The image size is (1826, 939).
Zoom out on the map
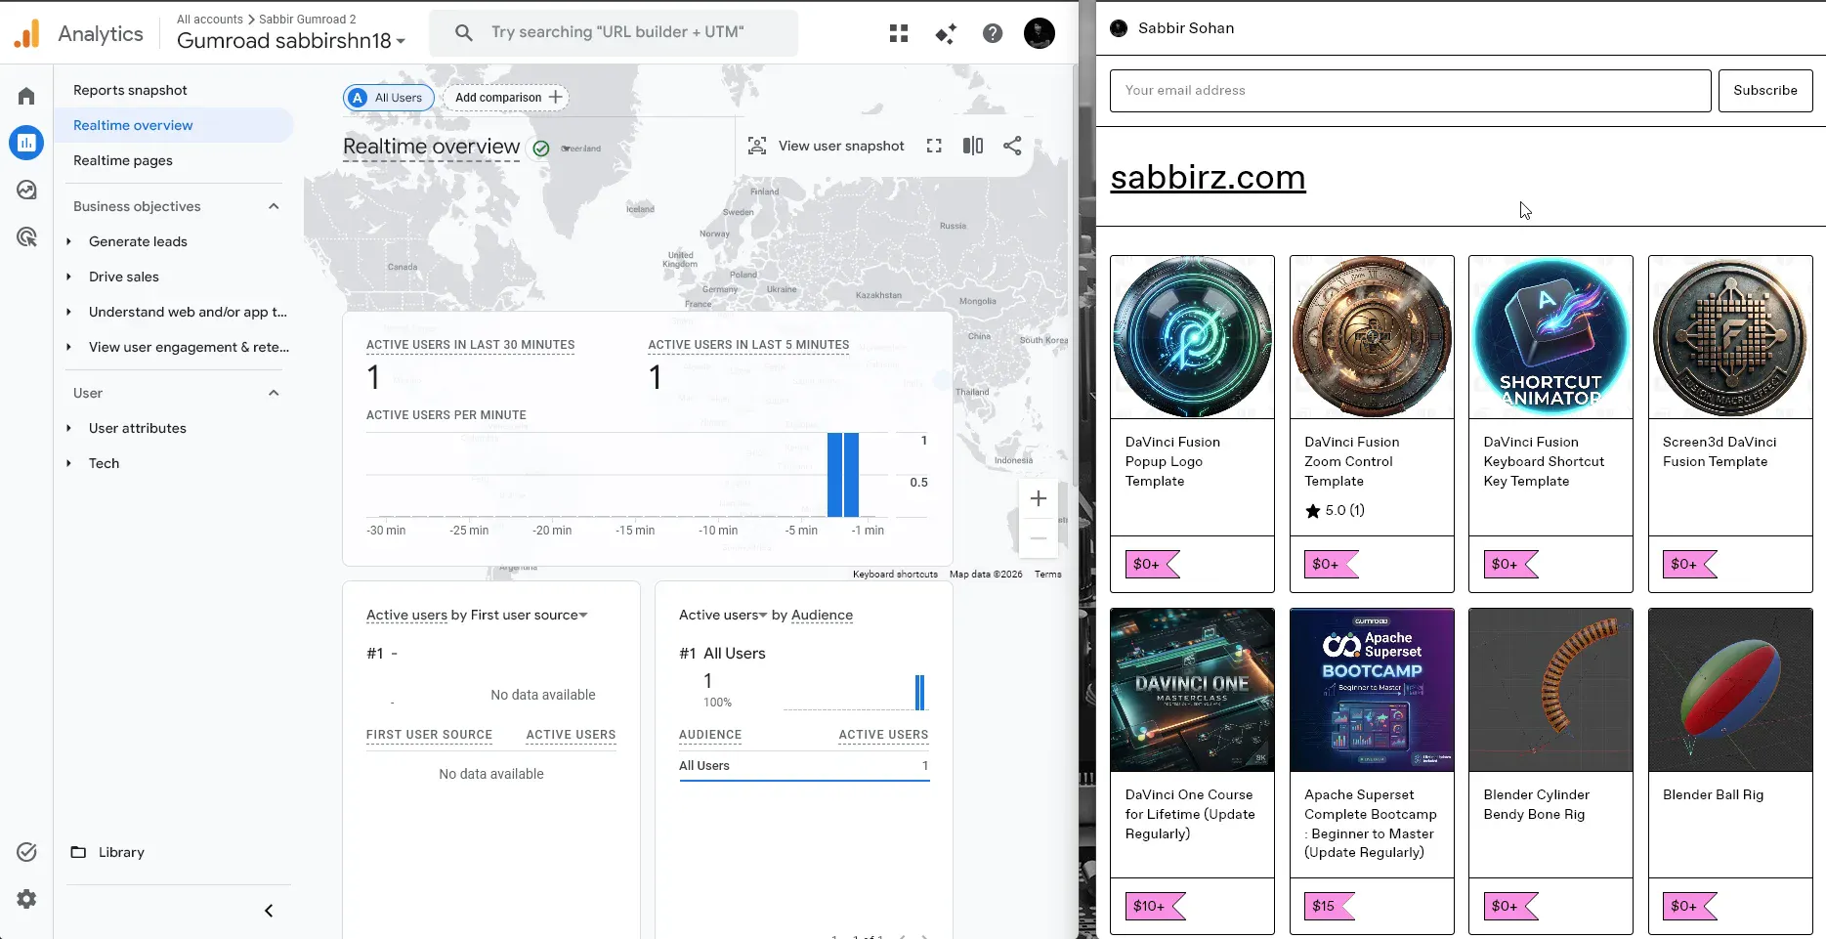pyautogui.click(x=1039, y=537)
